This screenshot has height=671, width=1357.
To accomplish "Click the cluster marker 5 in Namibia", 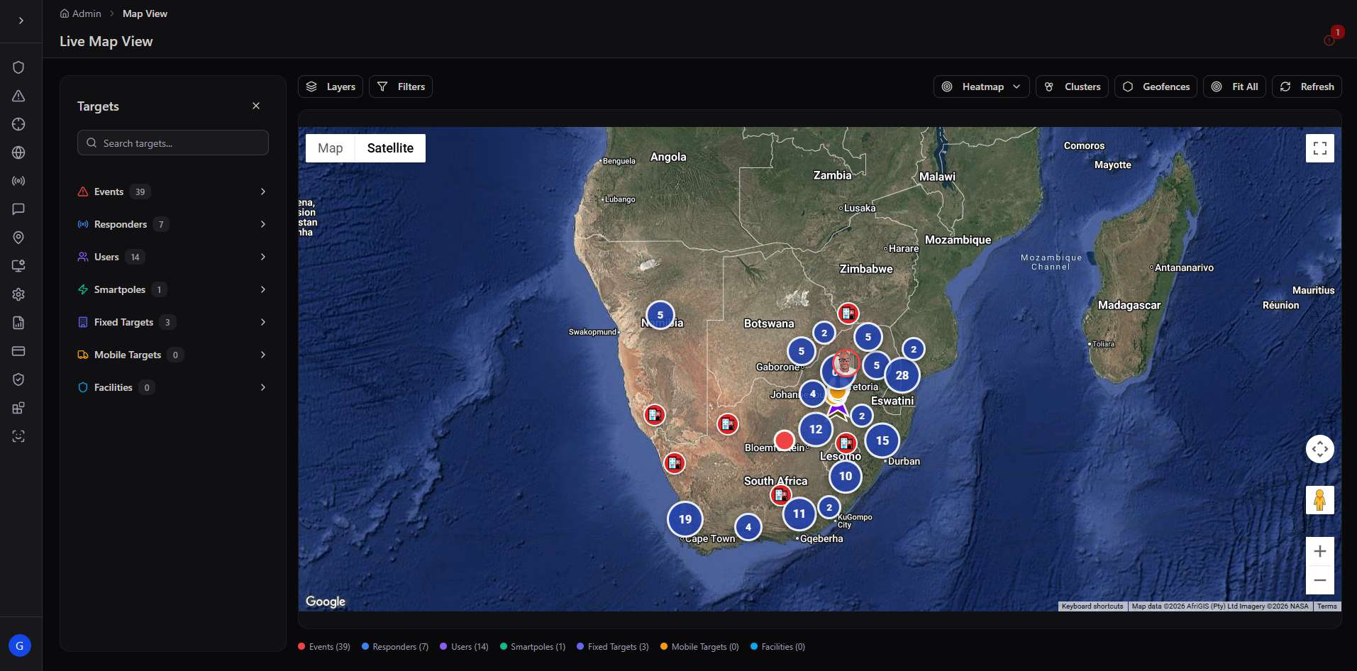I will point(660,315).
